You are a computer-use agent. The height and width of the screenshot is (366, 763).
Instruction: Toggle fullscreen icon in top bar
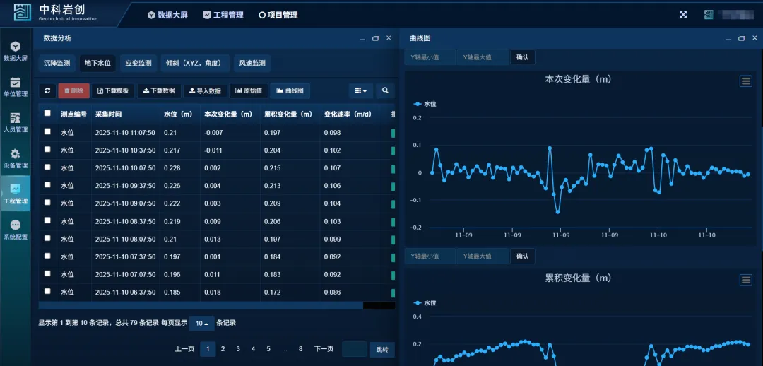pos(683,15)
